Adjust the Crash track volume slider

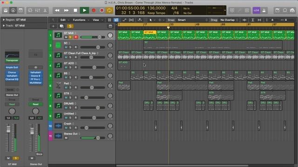93,128
